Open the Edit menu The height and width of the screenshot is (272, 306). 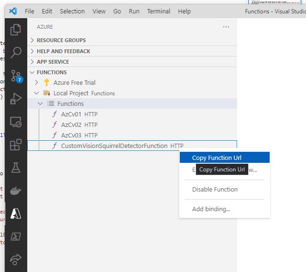tap(47, 11)
